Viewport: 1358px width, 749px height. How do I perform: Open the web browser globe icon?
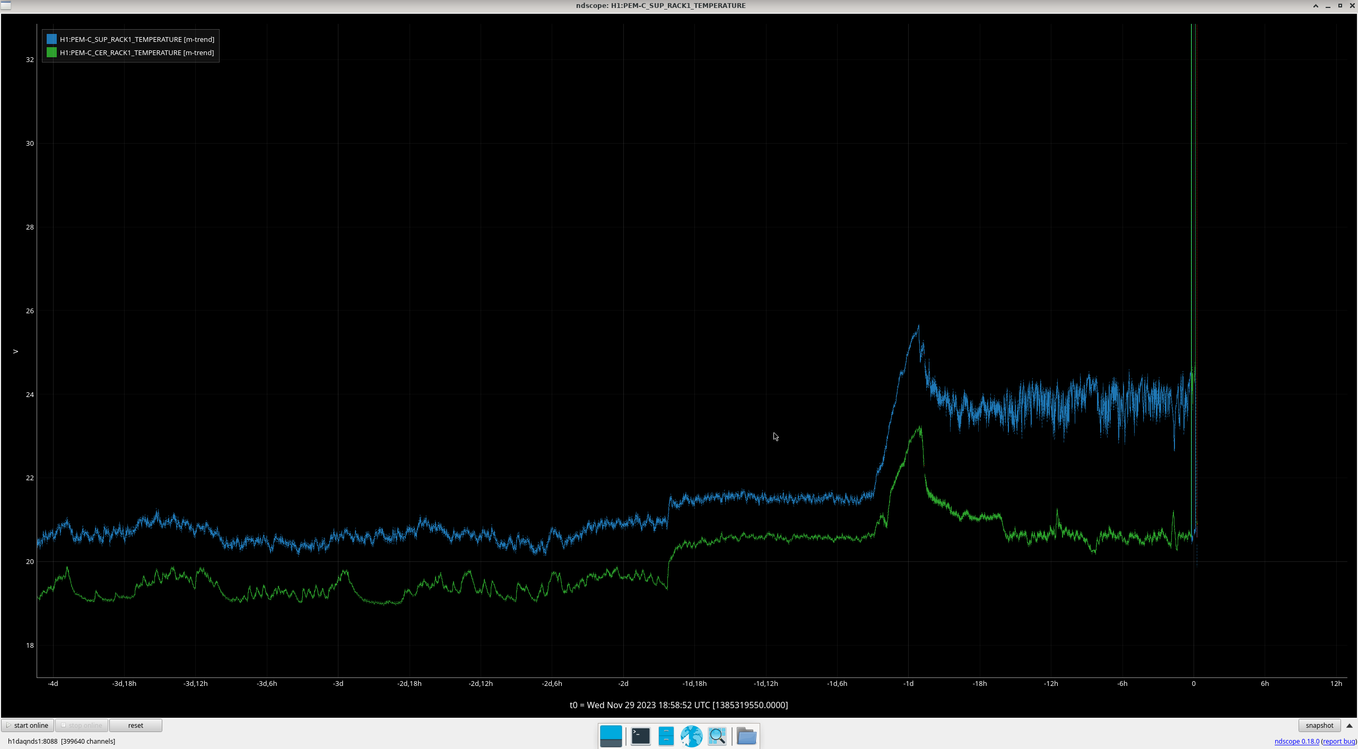pyautogui.click(x=691, y=736)
